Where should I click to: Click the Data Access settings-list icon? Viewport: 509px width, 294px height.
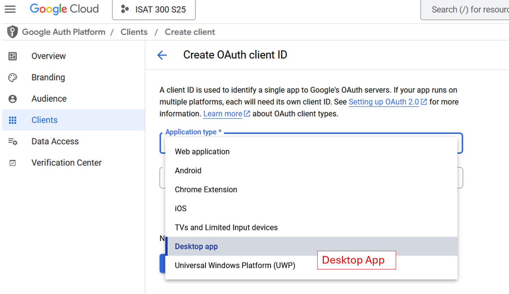pyautogui.click(x=13, y=142)
